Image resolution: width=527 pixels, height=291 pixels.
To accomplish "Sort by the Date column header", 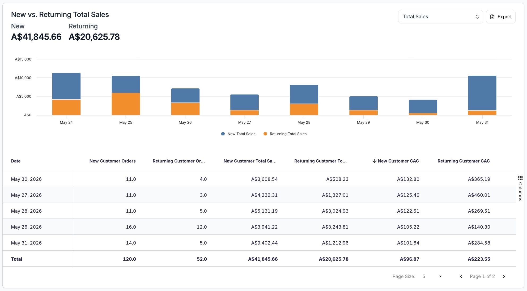I will click(16, 161).
